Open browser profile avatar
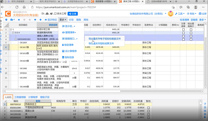Image resolution: width=208 pixels, height=121 pixels. tap(195, 7)
